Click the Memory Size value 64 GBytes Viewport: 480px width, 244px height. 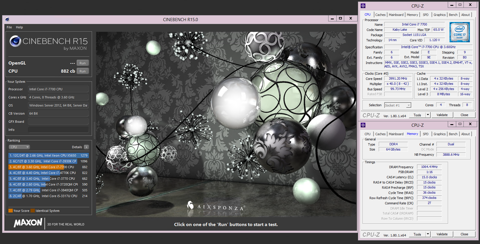[x=393, y=149]
